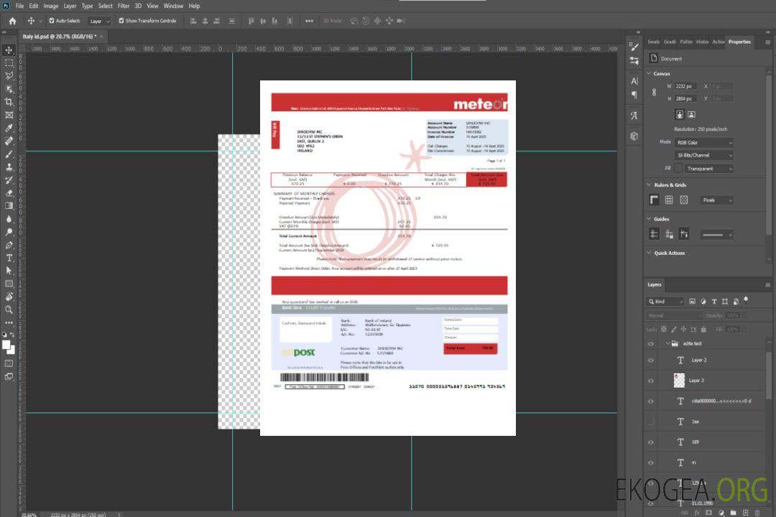Show the hidden 1aa layer

click(651, 421)
